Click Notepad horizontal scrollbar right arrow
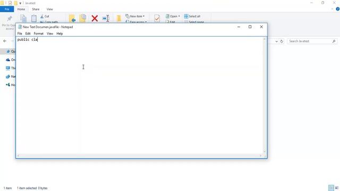This screenshot has height=191, width=340. tap(260, 155)
